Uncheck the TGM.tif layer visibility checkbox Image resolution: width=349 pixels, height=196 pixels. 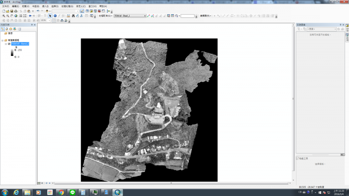point(9,44)
